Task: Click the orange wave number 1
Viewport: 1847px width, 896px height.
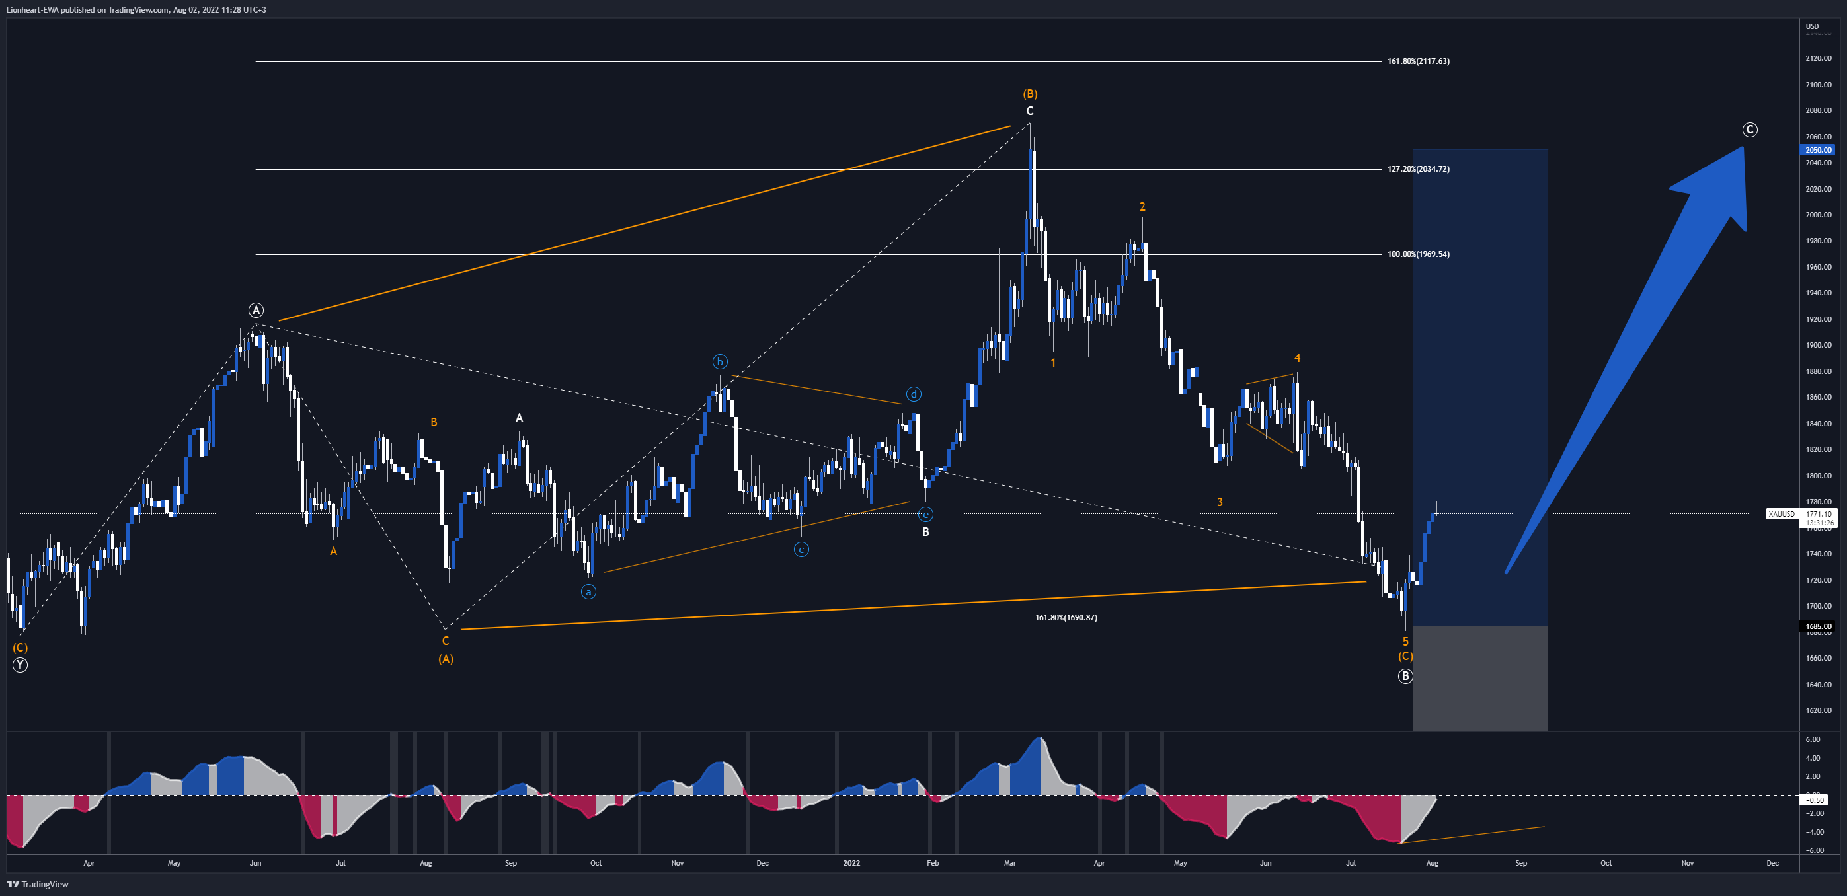Action: point(1052,363)
